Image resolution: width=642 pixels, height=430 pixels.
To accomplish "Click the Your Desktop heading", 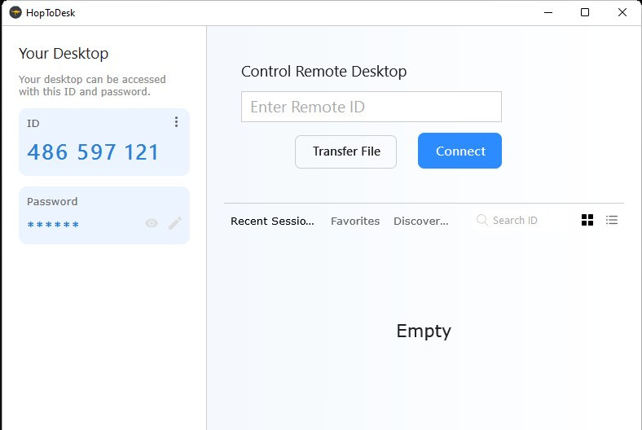I will click(64, 54).
